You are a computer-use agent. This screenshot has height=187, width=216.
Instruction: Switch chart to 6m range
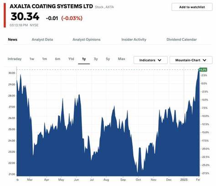[57, 59]
